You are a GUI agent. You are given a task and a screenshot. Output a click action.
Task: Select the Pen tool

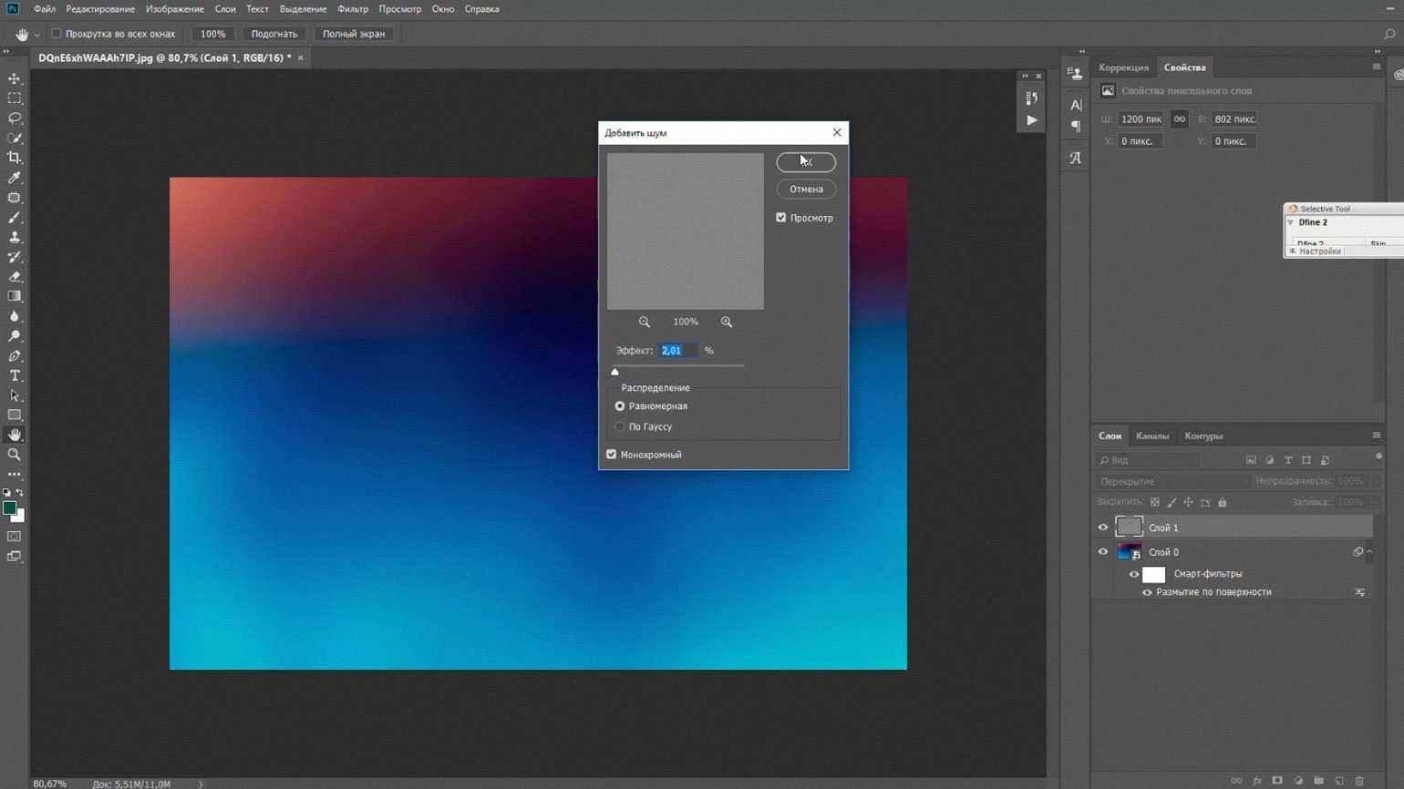[15, 356]
